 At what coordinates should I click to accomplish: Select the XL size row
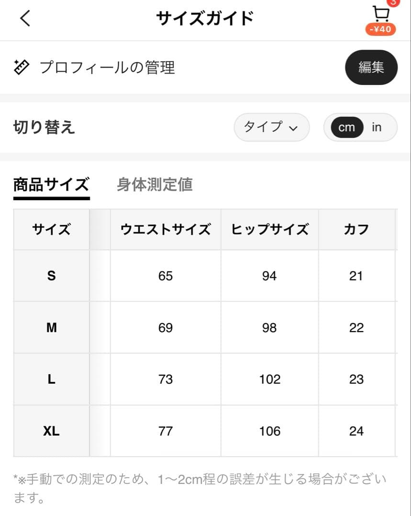[51, 431]
